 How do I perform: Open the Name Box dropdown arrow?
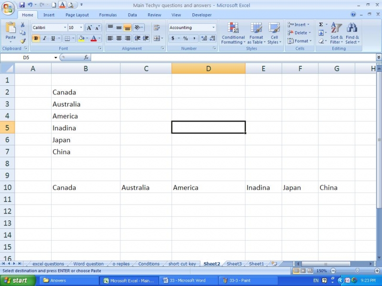tap(55, 58)
